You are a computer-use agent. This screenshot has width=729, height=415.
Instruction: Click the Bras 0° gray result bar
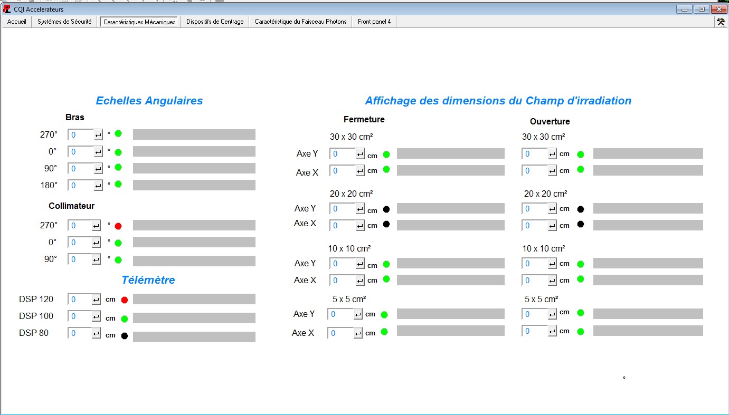(x=194, y=151)
